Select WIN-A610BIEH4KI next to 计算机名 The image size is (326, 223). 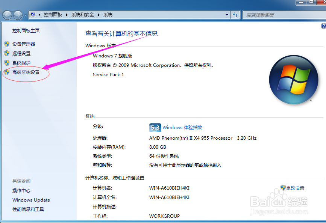point(169,188)
